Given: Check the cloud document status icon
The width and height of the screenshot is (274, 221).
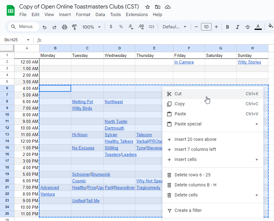Looking at the screenshot, I should coord(168,7).
